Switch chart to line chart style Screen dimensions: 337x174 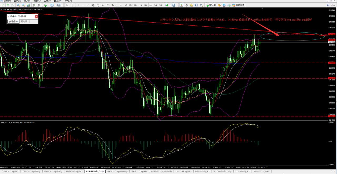click(13, 5)
